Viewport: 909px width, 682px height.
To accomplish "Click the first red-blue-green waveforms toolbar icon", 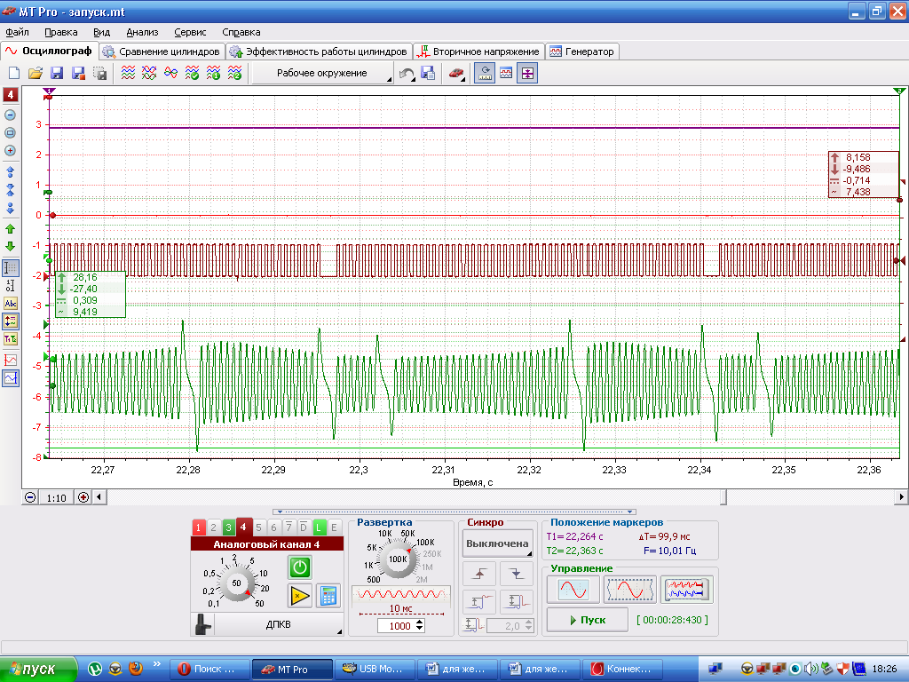I will [x=128, y=73].
